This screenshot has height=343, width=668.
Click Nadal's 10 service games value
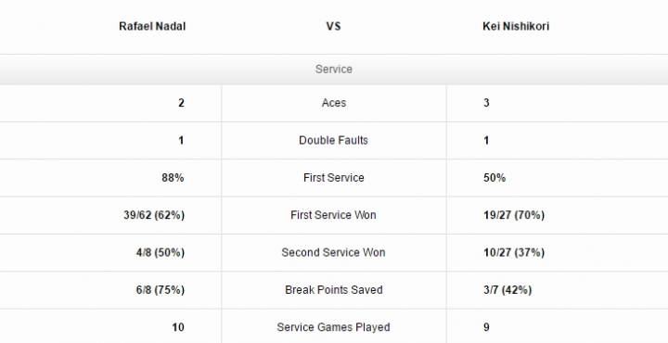tap(178, 327)
